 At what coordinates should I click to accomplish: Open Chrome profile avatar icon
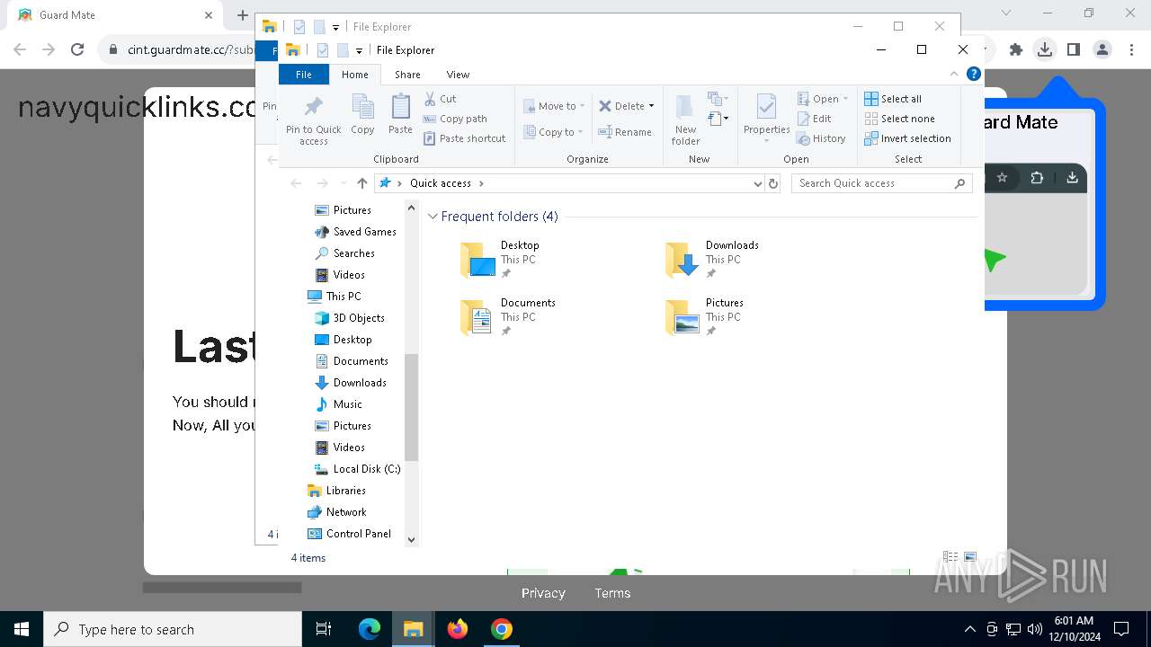click(1102, 49)
